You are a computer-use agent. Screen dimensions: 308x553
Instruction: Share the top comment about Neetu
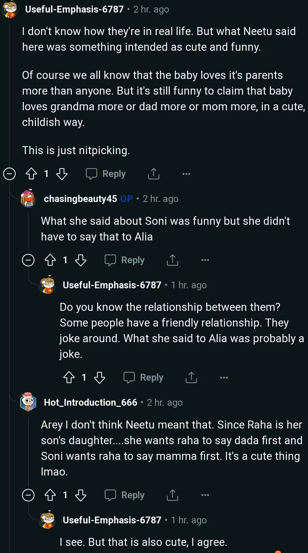154,174
